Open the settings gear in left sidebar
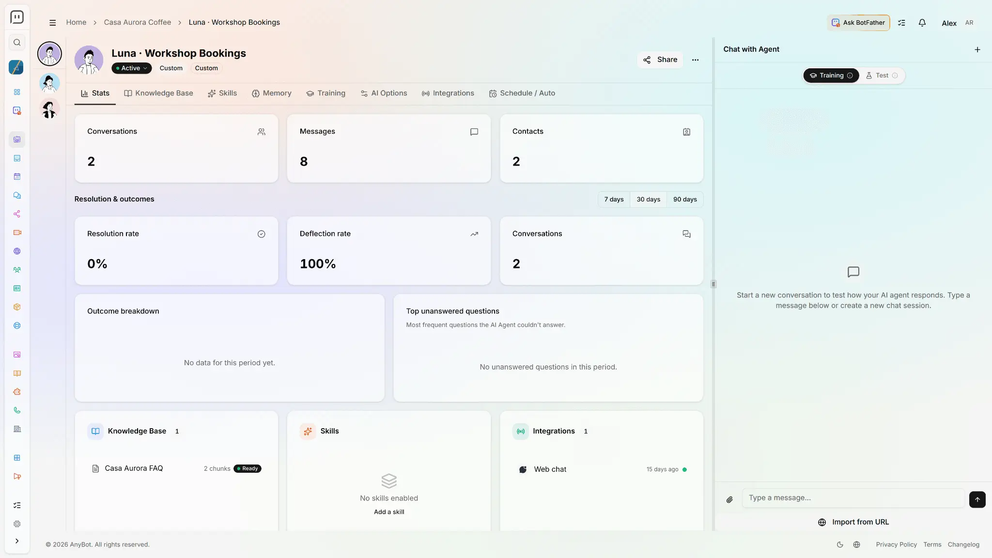Viewport: 992px width, 558px height. 17,524
